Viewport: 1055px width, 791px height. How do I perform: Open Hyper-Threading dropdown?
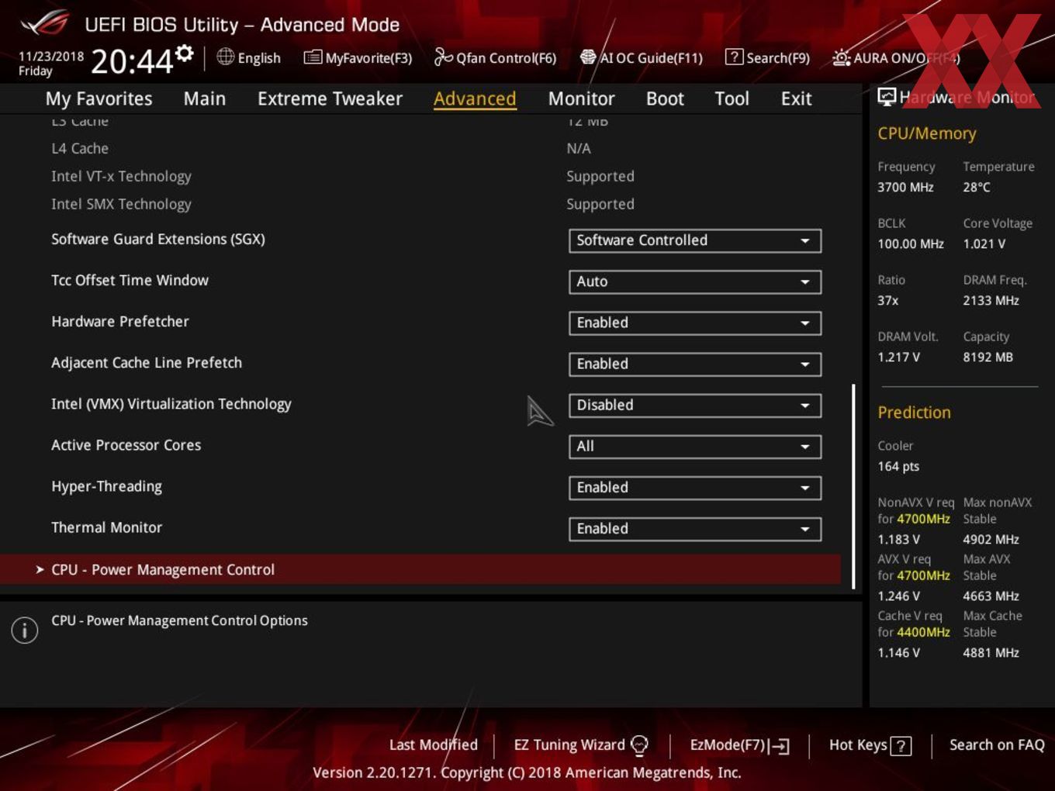(x=695, y=487)
